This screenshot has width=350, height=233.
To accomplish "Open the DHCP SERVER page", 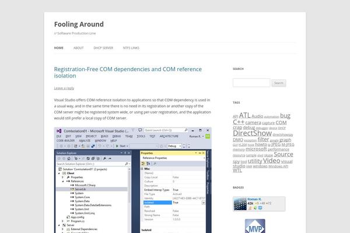I will (103, 48).
